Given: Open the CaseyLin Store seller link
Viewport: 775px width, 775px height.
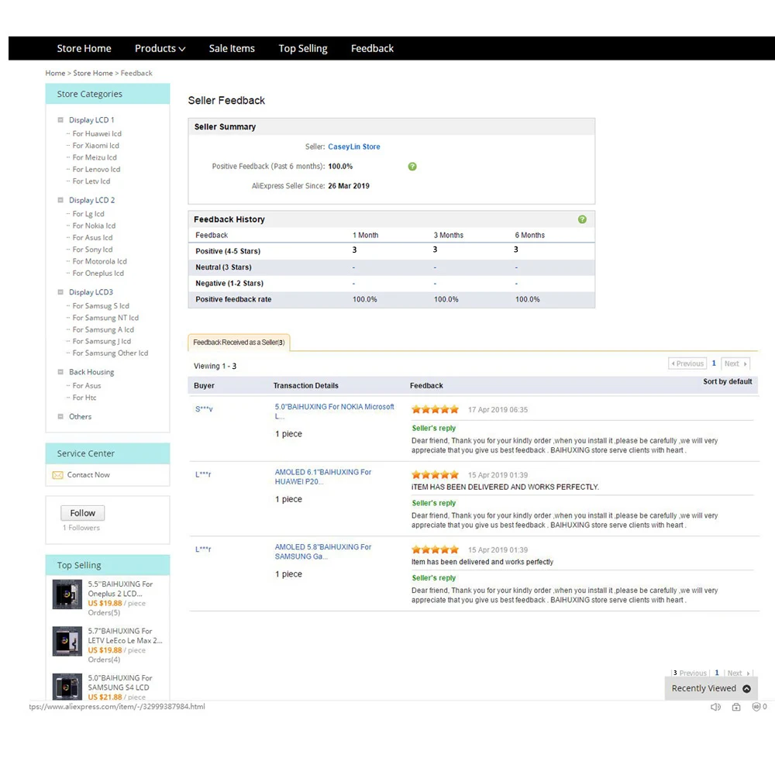Looking at the screenshot, I should click(354, 146).
